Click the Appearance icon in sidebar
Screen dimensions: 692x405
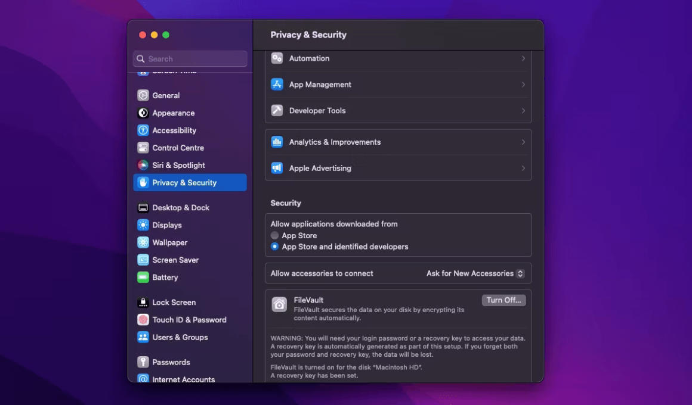tap(143, 113)
